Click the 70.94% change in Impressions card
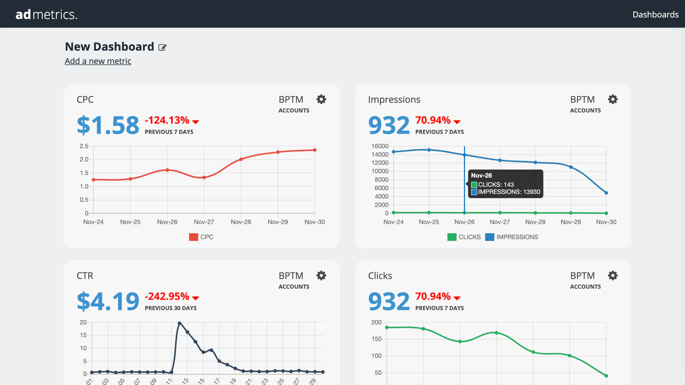Viewport: 685px width, 385px height. point(433,120)
